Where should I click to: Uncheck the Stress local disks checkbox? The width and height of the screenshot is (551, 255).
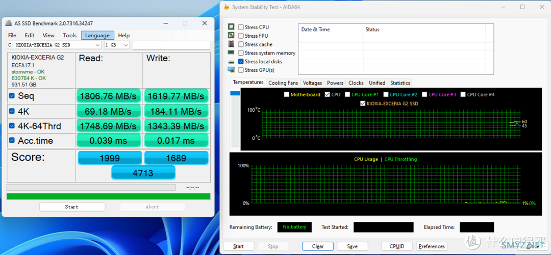point(241,62)
